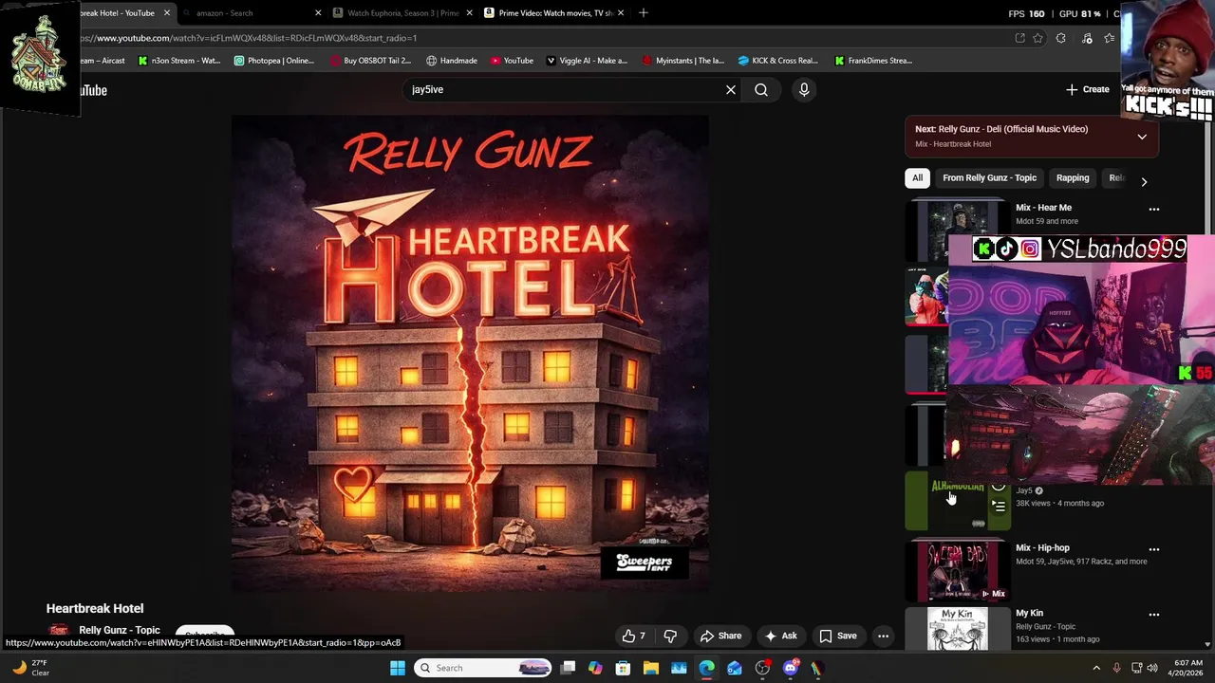
Task: Bookmark this page with the star icon
Action: click(x=1037, y=39)
